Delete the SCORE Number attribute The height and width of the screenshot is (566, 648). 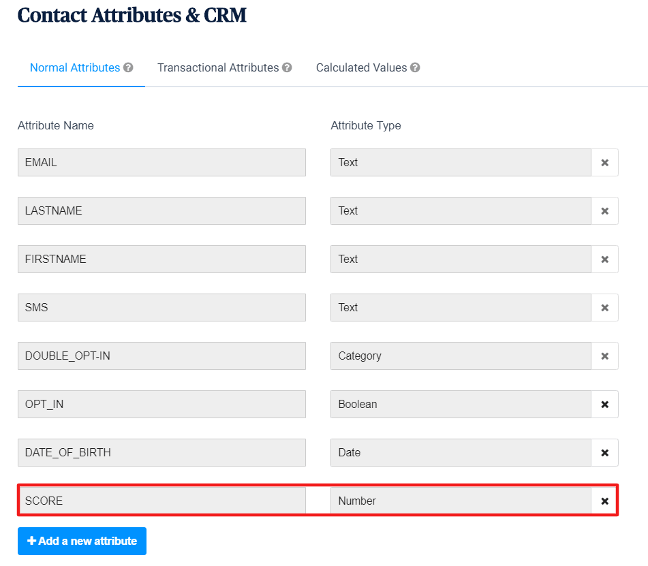pos(604,501)
